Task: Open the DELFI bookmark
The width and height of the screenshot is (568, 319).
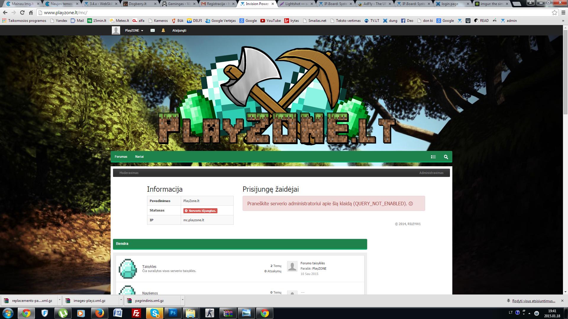Action: (x=194, y=21)
